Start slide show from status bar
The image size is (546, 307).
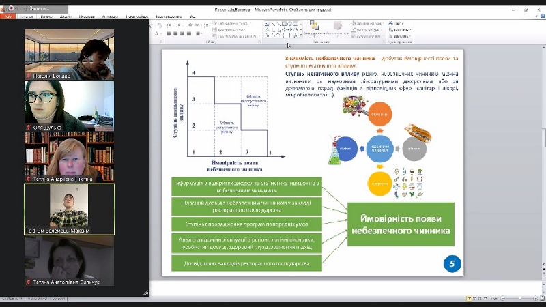point(485,299)
